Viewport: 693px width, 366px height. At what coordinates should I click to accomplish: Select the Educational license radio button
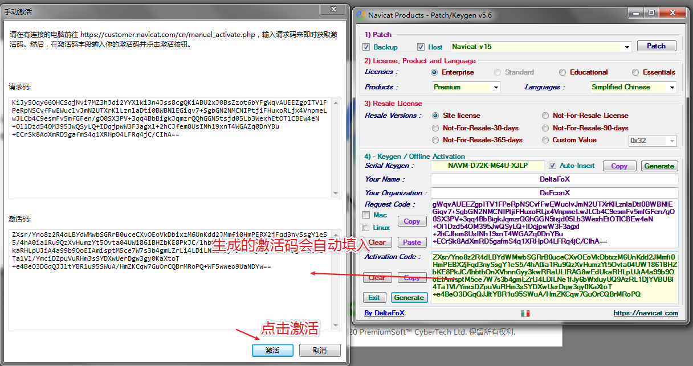click(x=562, y=72)
